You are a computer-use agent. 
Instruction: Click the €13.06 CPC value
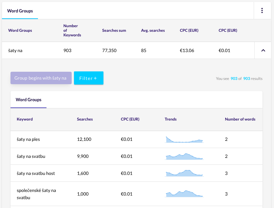pos(187,50)
